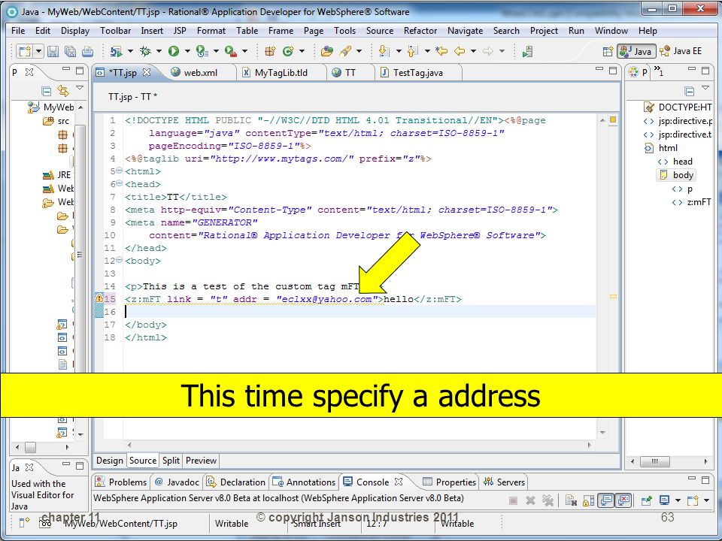Click the New Java Class icon
Image resolution: width=722 pixels, height=541 pixels.
pyautogui.click(x=288, y=51)
